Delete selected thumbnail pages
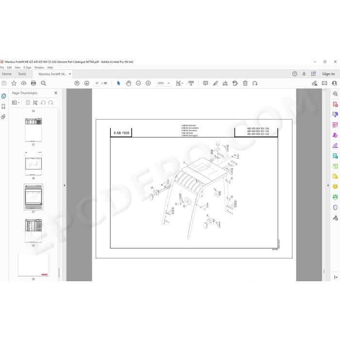 (28, 102)
